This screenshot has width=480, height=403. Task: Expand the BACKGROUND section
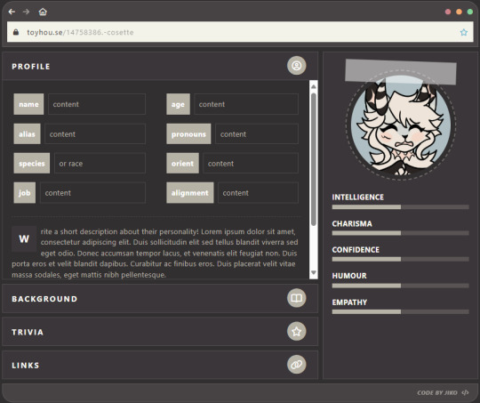coord(160,299)
